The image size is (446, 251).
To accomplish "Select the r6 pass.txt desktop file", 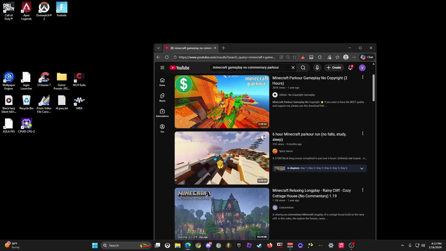I will 62,102.
